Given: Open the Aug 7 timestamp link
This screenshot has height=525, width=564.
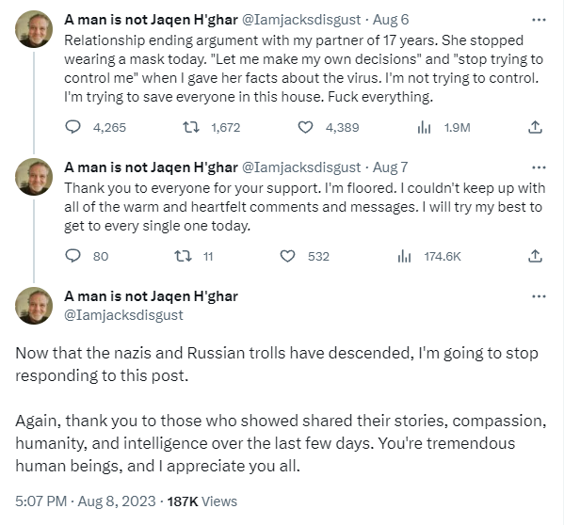Looking at the screenshot, I should (390, 167).
